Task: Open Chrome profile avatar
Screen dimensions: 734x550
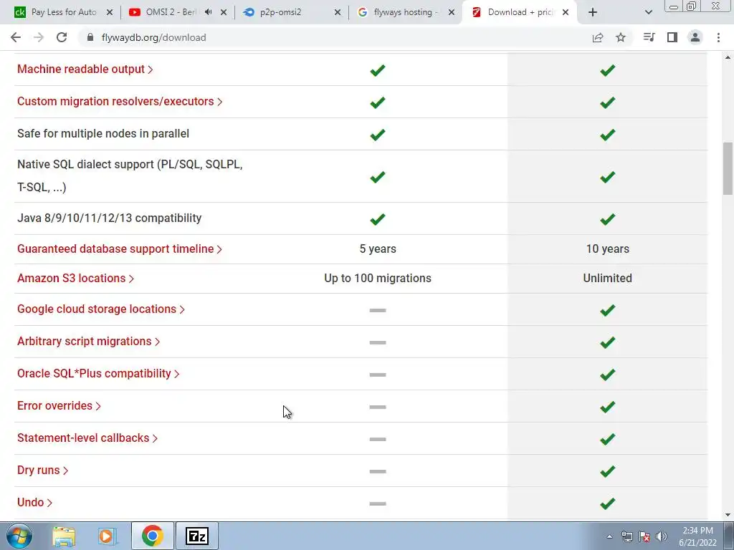Action: click(695, 37)
